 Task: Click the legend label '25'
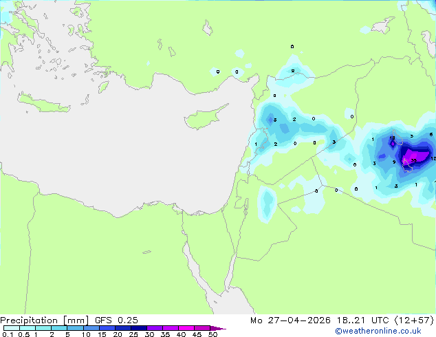tap(133, 334)
